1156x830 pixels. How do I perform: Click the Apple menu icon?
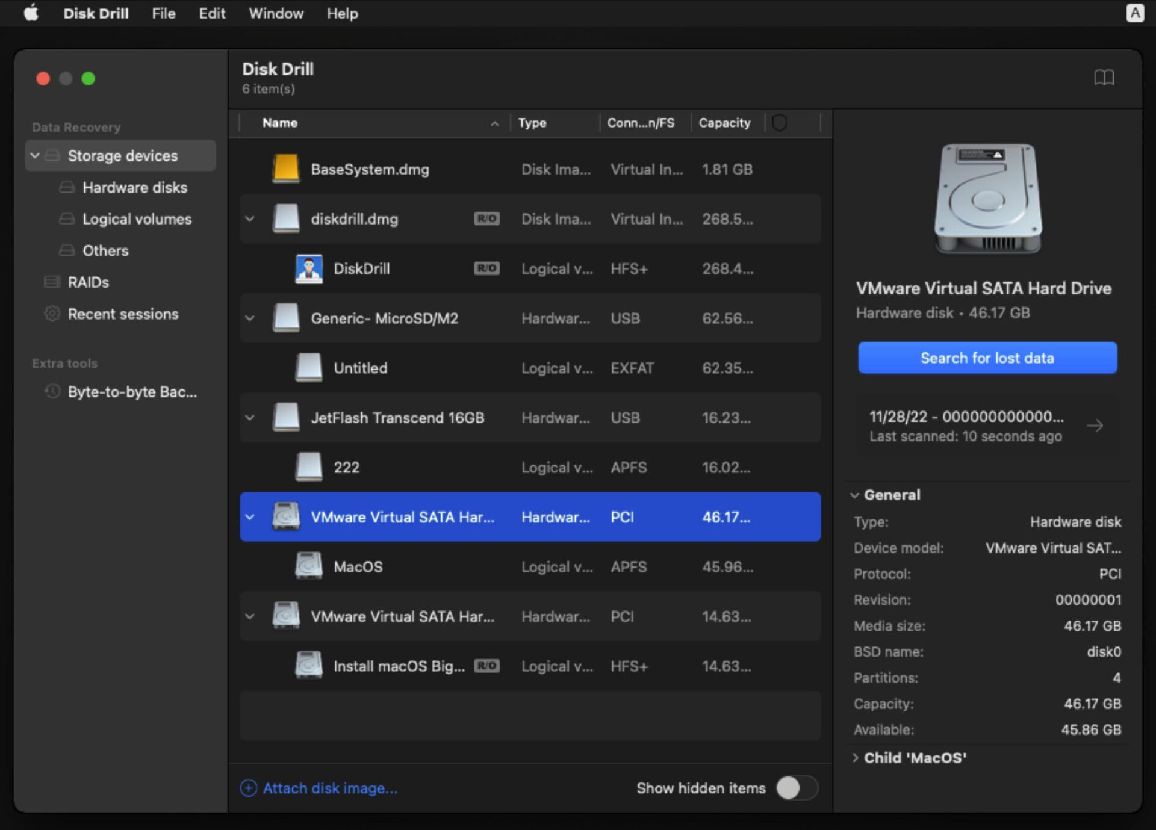tap(31, 13)
